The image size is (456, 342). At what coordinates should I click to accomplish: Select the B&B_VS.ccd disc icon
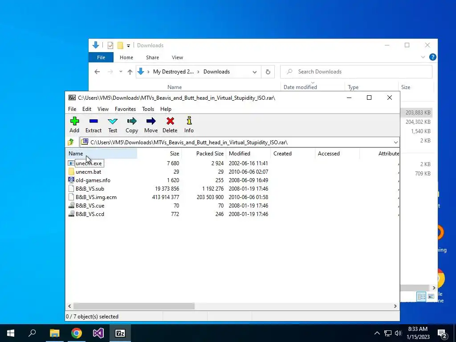pos(71,214)
